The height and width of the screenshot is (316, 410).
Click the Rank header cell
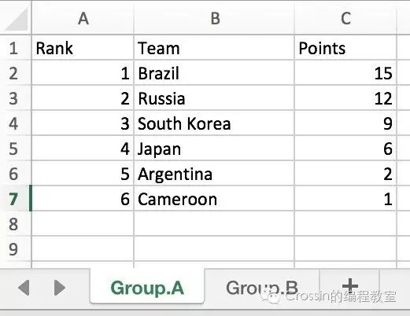pyautogui.click(x=83, y=48)
